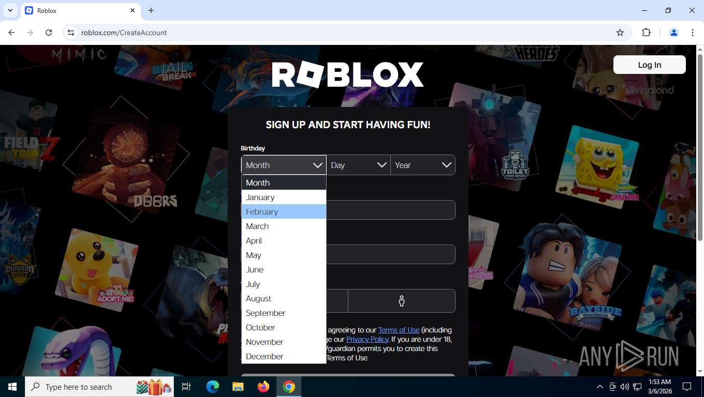Viewport: 704px width, 397px height.
Task: Go forward in browser history
Action: [x=30, y=33]
